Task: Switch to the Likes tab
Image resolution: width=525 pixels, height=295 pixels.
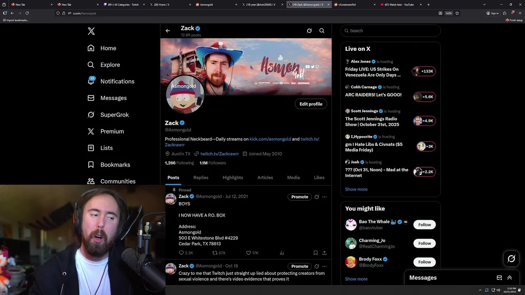Action: point(319,178)
